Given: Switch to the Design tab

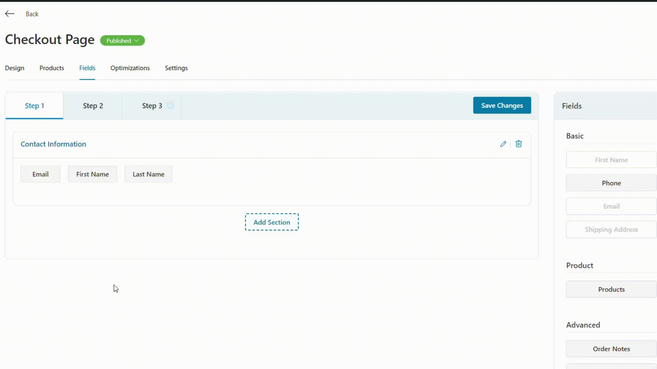Looking at the screenshot, I should point(15,68).
